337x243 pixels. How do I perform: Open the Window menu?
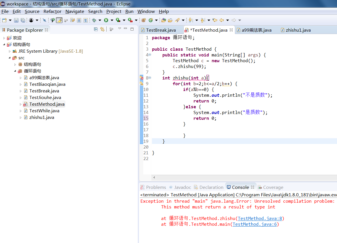point(146,12)
